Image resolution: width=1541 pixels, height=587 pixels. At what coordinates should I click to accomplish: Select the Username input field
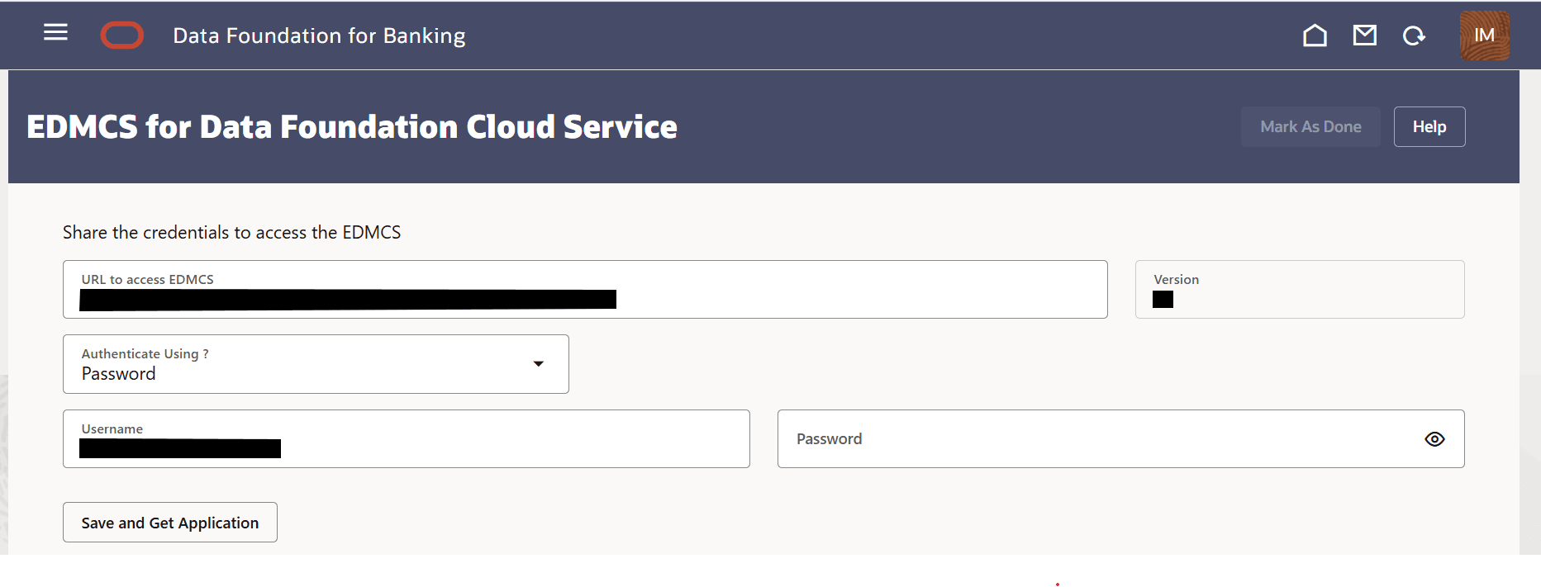[x=407, y=439]
